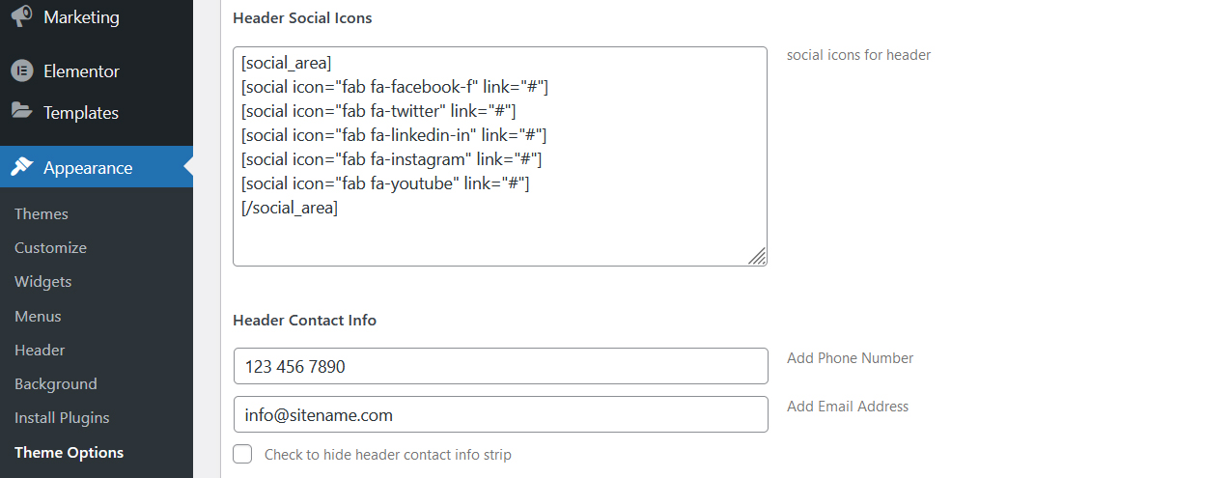Open the Customize submenu link
This screenshot has width=1231, height=478.
click(x=50, y=248)
